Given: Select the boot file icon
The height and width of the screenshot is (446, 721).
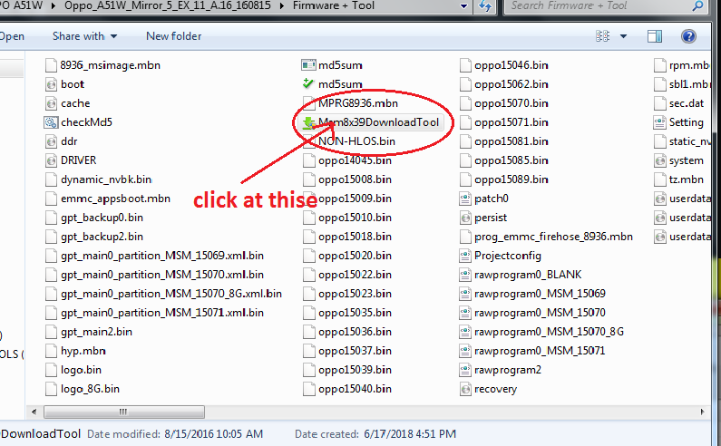Looking at the screenshot, I should 51,84.
